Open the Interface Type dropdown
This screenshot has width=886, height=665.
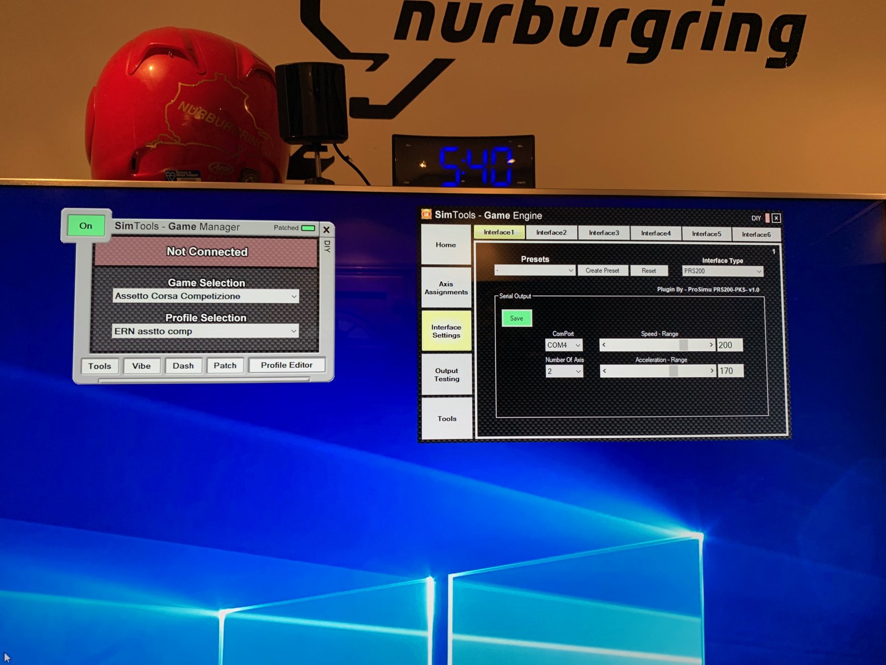point(723,271)
